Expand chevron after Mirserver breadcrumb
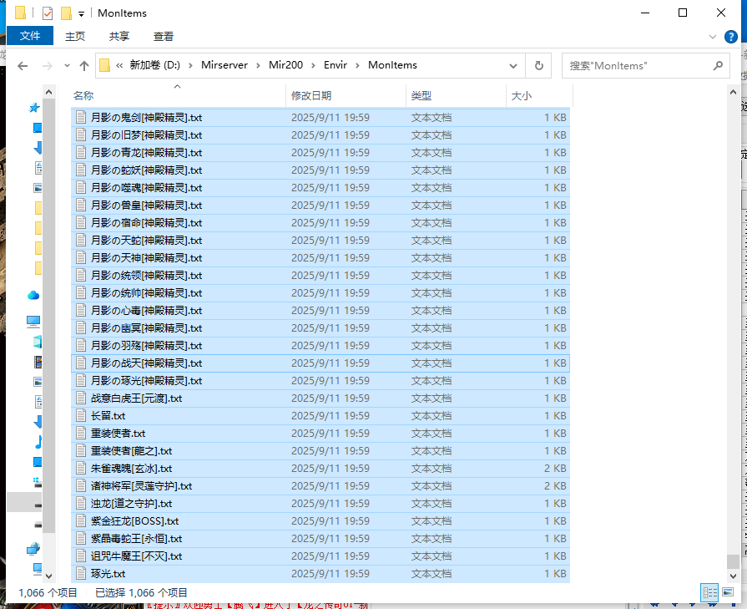This screenshot has width=747, height=609. click(x=258, y=65)
